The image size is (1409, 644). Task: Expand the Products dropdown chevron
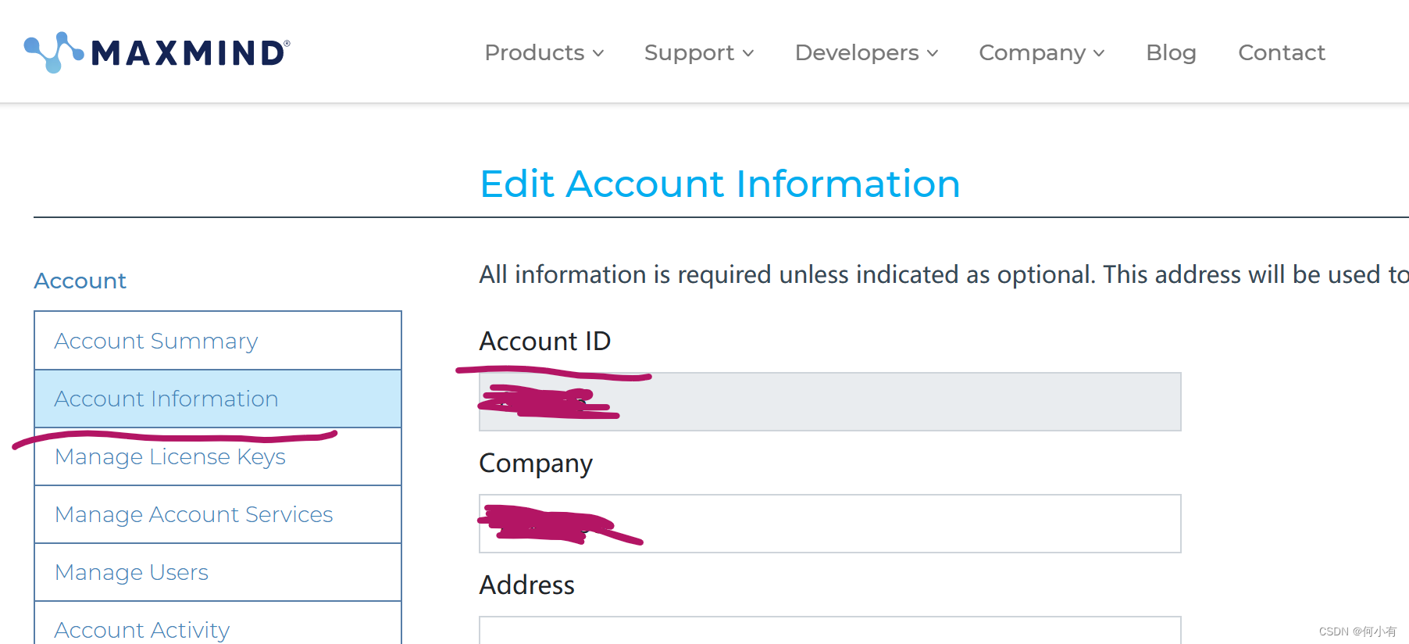coord(598,53)
